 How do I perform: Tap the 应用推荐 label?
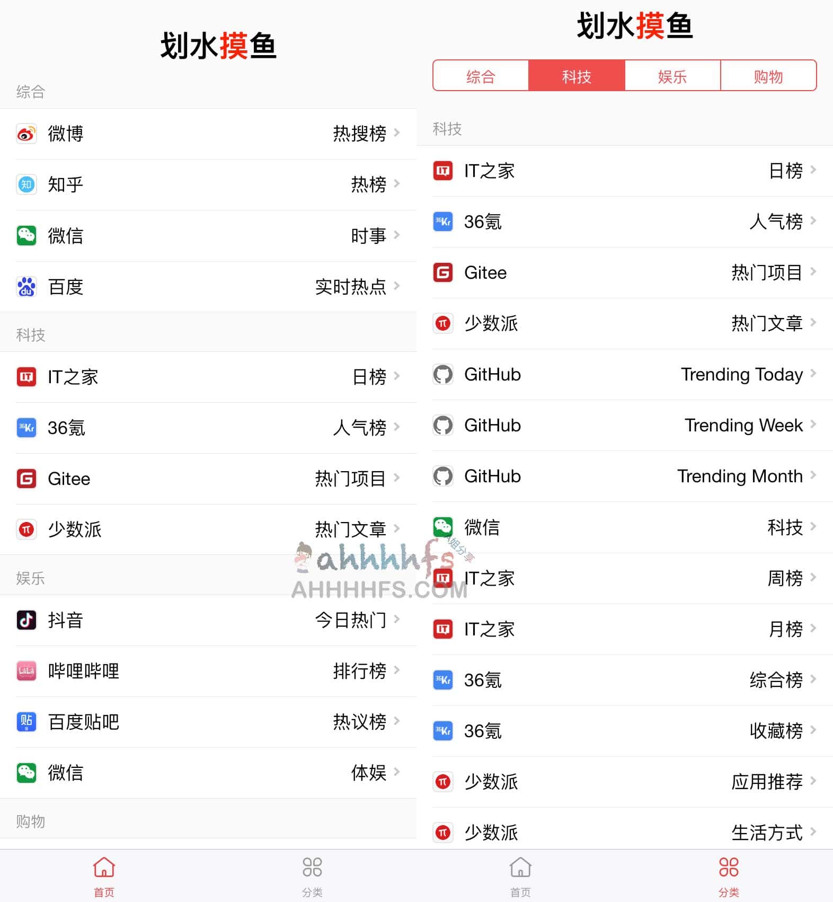(767, 782)
